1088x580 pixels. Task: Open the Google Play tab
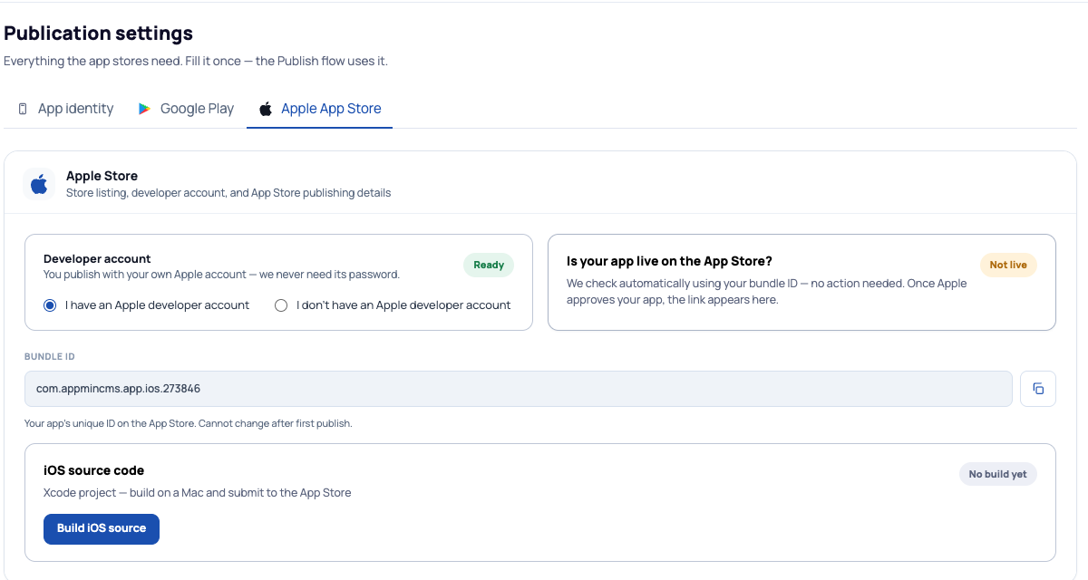(x=186, y=109)
